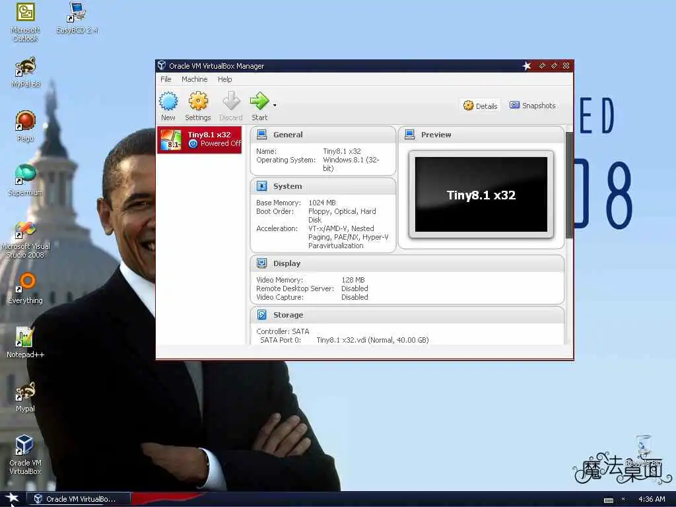
Task: Click the Display section header
Action: 407,263
